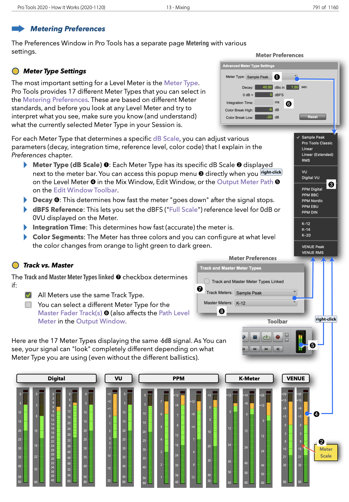
Task: Toggle the checked All Meters checkbox
Action: pyautogui.click(x=28, y=295)
